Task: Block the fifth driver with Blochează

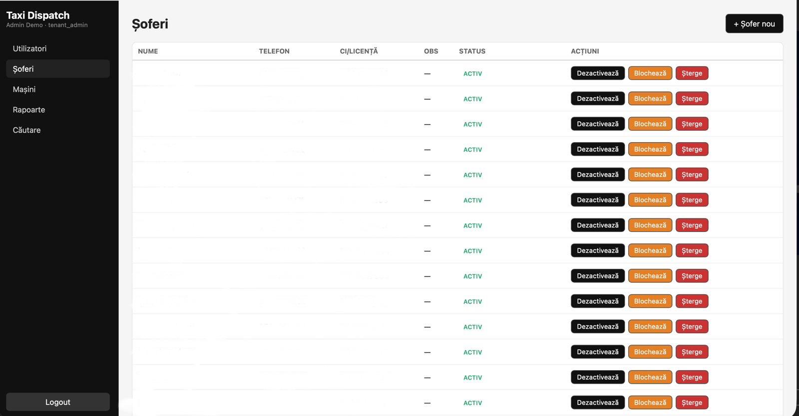Action: coord(650,175)
